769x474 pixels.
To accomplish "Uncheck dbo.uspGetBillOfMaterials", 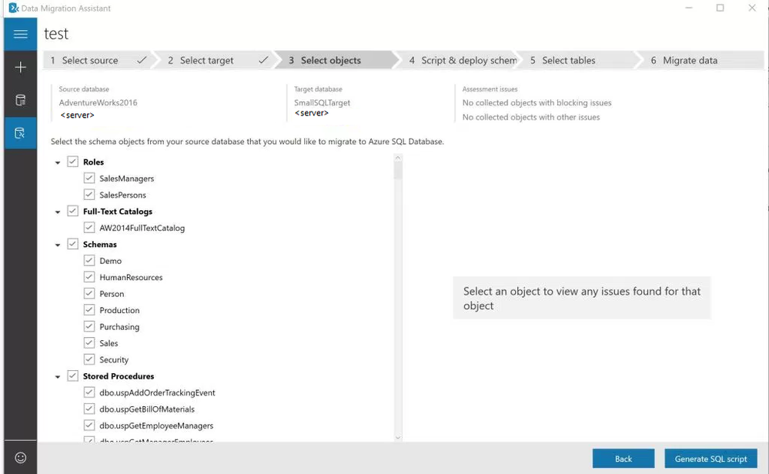I will point(89,409).
